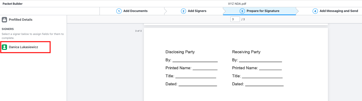
Task: Click the '3 of 3' page label
Action: coord(138,31)
